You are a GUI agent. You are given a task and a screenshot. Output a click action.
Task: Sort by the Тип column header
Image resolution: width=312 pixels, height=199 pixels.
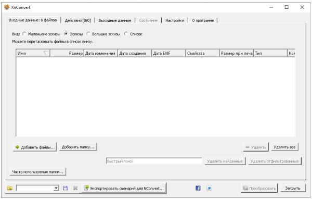[270, 53]
